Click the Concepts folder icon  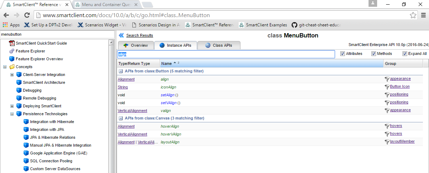pyautogui.click(x=12, y=67)
